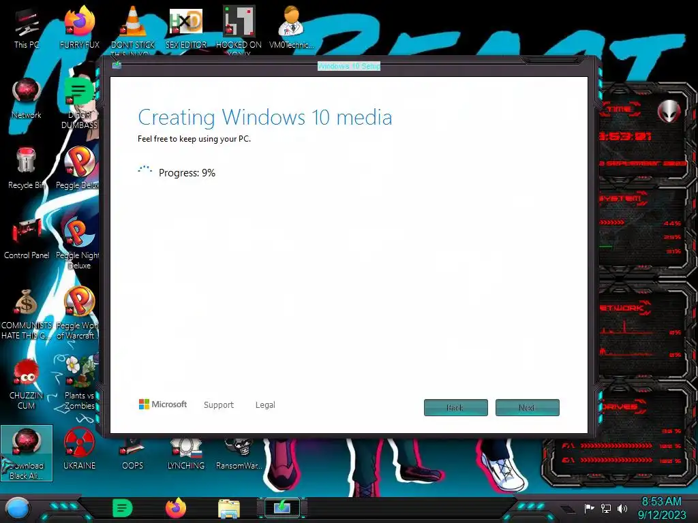Select the Windows 10 Setup taskbar button
This screenshot has width=698, height=523.
point(282,508)
